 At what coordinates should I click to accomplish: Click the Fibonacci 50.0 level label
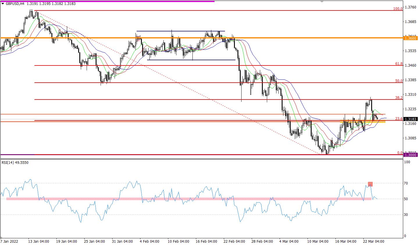(x=399, y=81)
